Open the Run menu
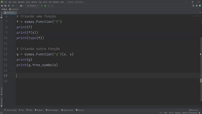Screen dimensions: 202x114 40,2
